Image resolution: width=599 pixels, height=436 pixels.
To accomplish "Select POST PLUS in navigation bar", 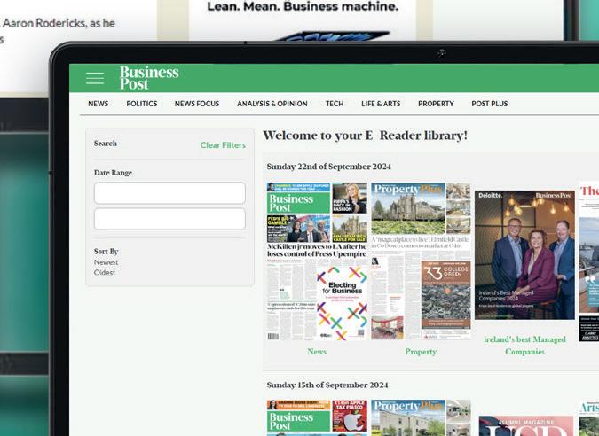I will click(x=490, y=104).
